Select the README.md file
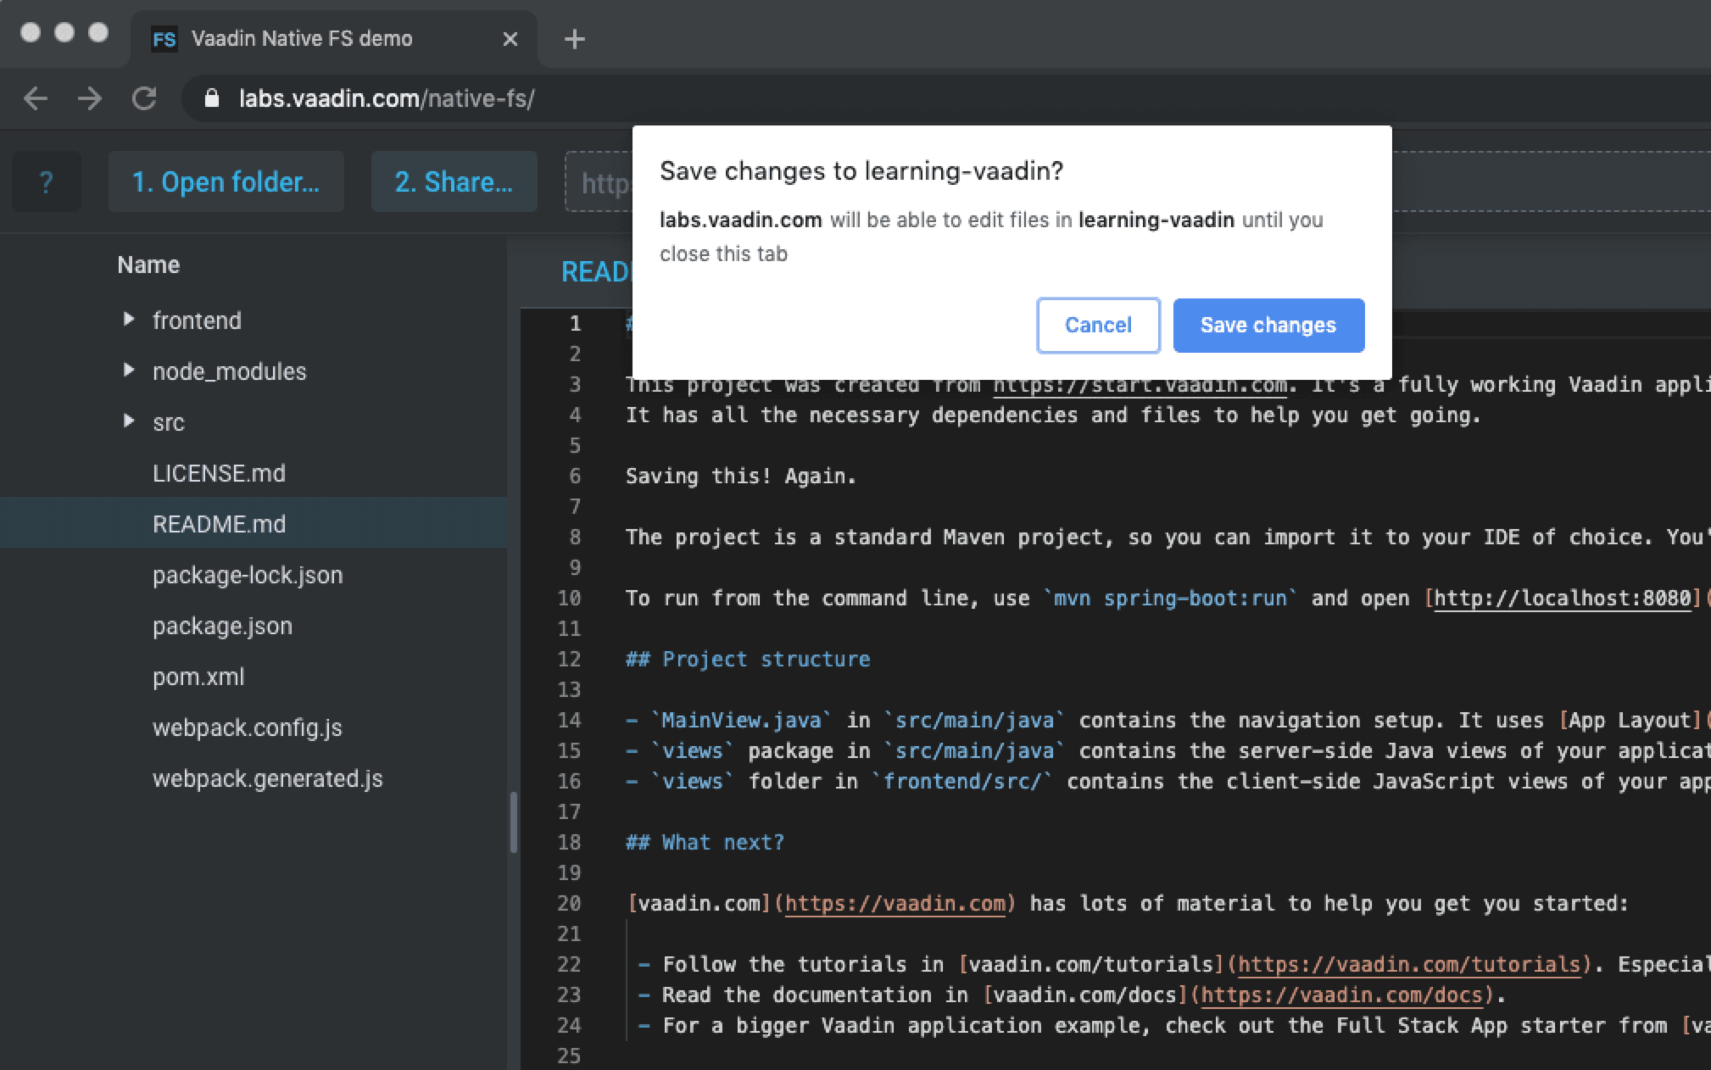The width and height of the screenshot is (1711, 1070). [x=218, y=522]
